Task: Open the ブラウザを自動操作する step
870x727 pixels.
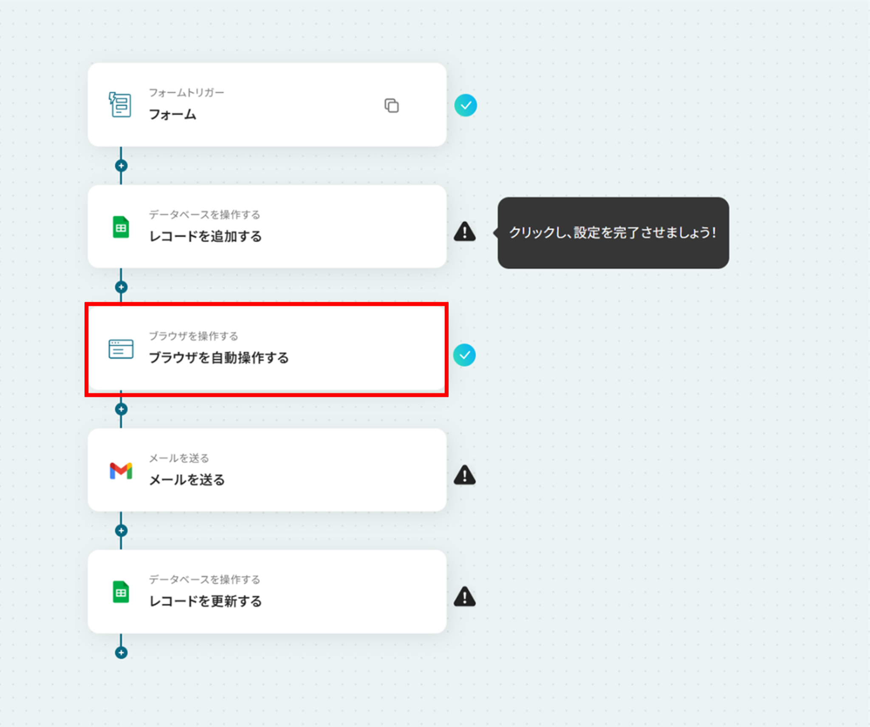Action: point(267,349)
